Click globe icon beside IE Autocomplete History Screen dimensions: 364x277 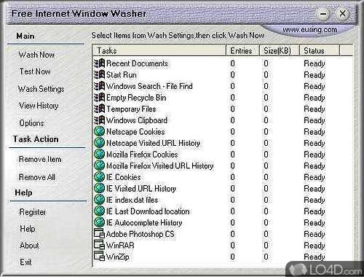(99, 222)
